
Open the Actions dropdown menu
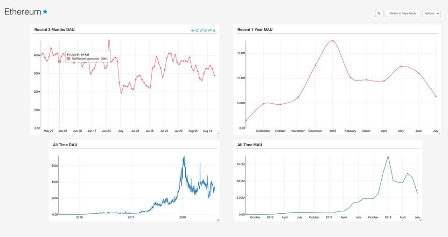[x=431, y=14]
